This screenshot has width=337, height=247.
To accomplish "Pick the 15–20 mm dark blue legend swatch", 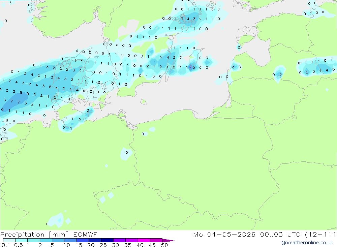I will pos(83,240).
